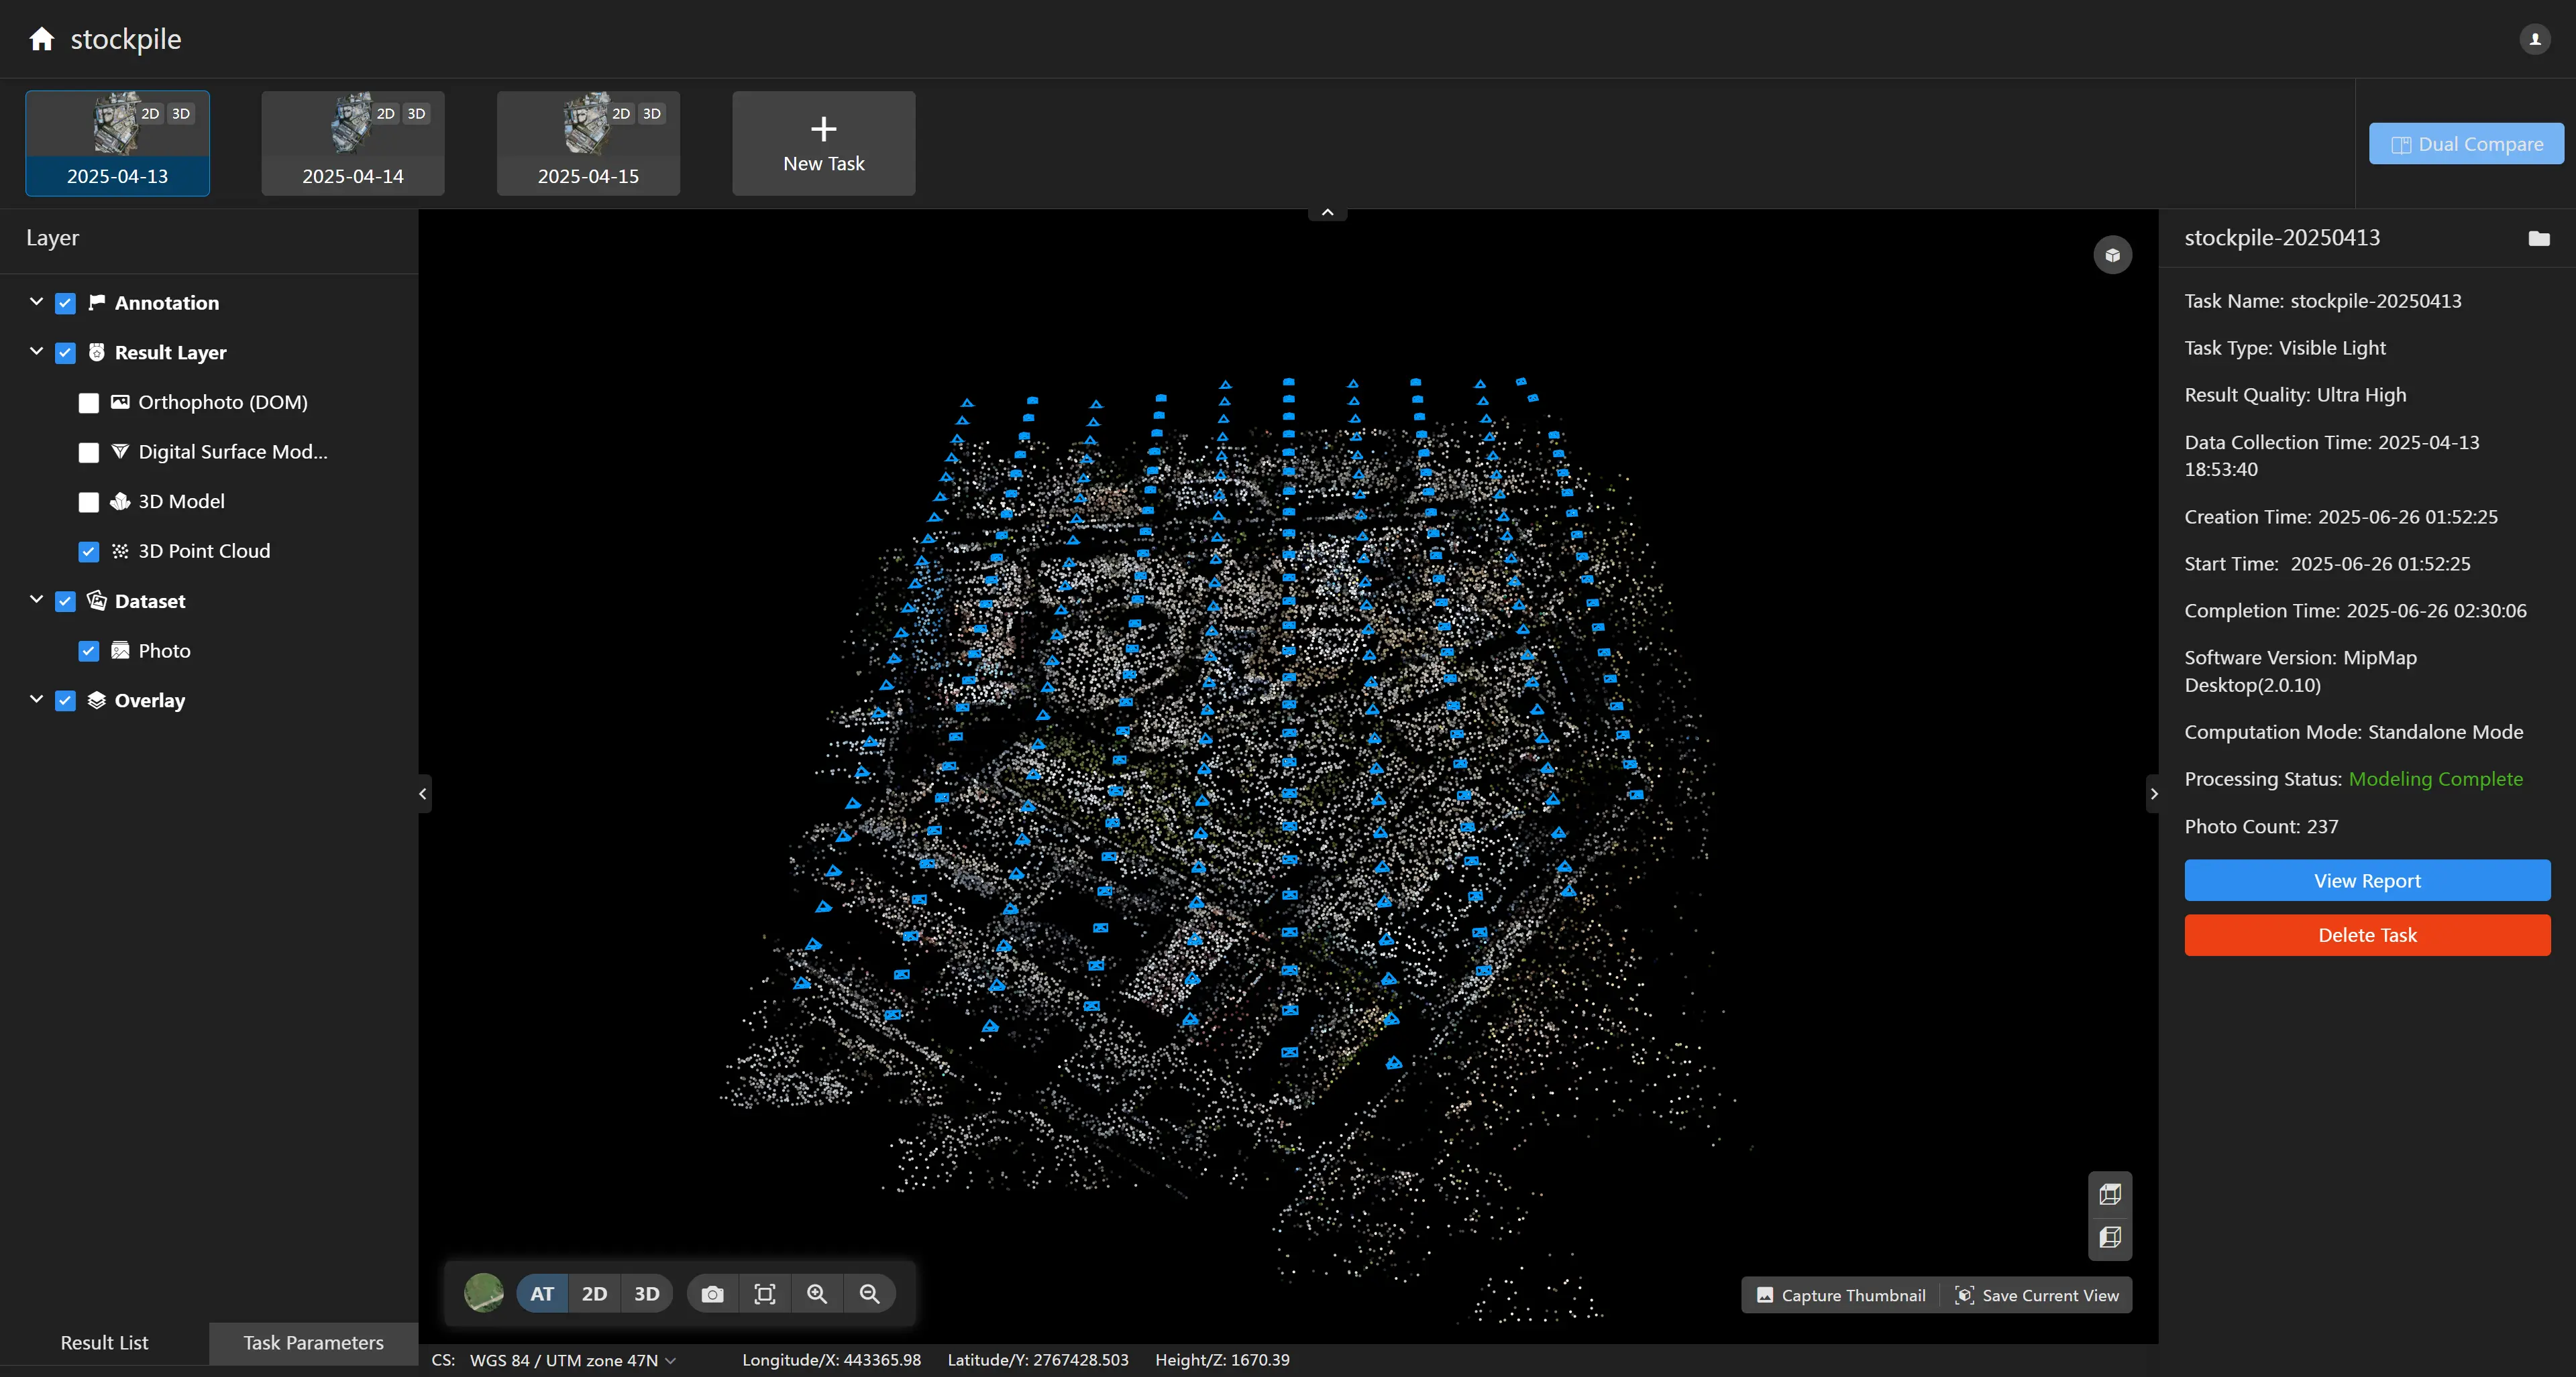Viewport: 2576px width, 1377px height.
Task: Click the user account icon
Action: pyautogui.click(x=2534, y=39)
